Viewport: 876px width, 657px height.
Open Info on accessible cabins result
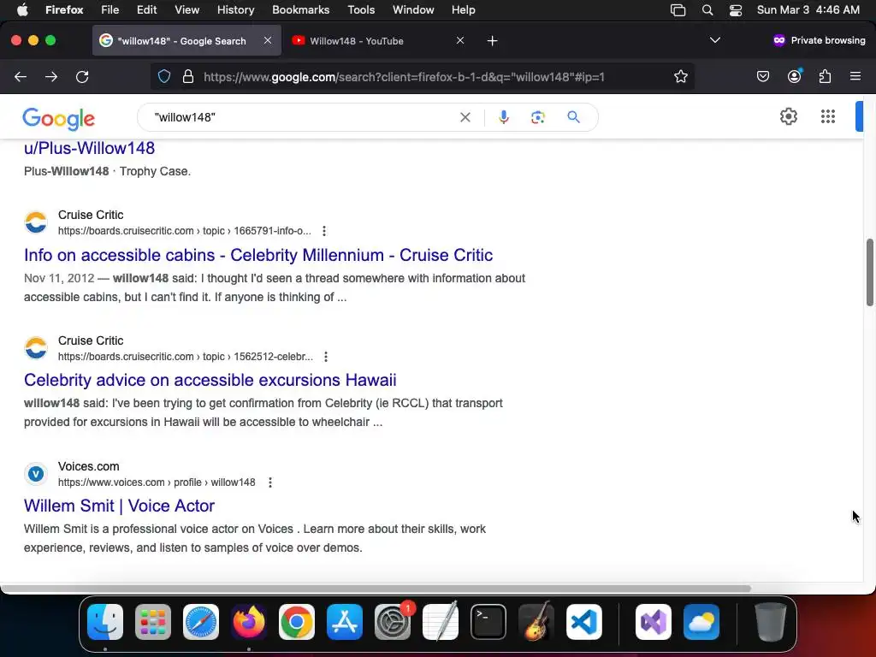point(258,255)
